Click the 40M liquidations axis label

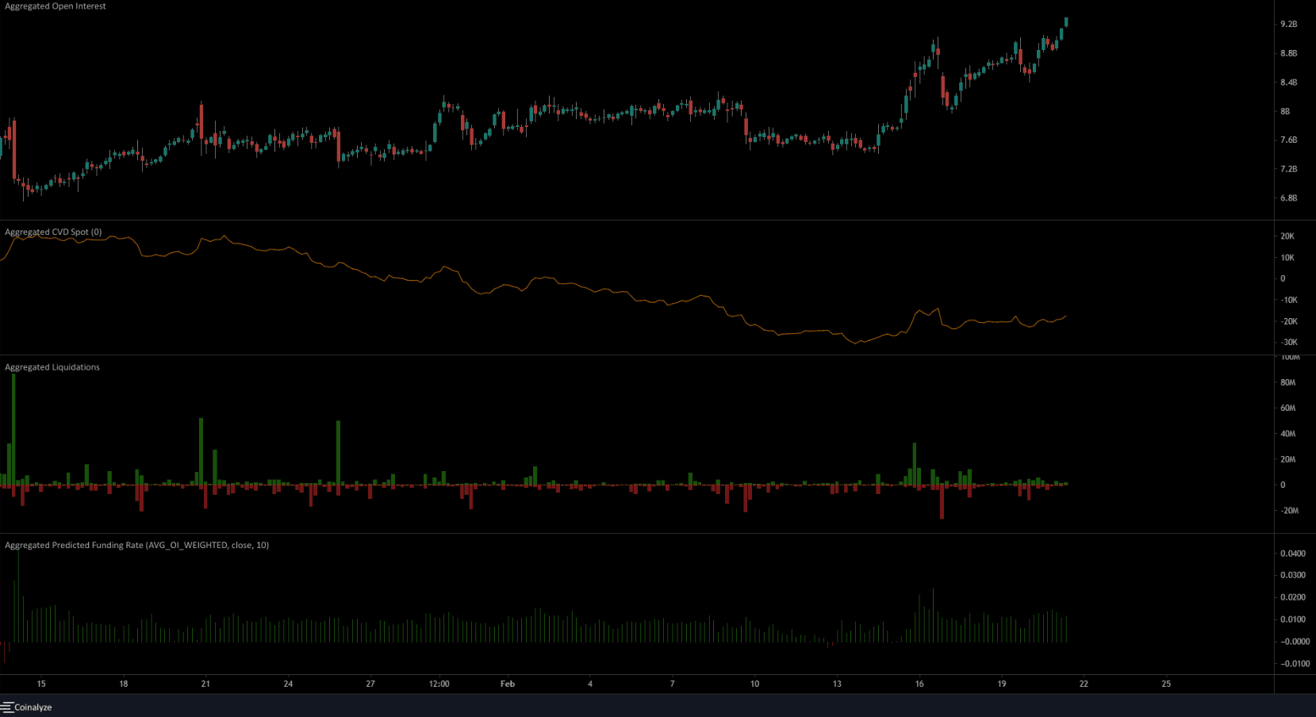click(1287, 434)
